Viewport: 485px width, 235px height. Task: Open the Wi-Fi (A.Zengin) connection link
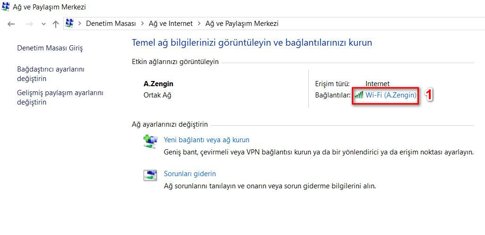coord(391,95)
